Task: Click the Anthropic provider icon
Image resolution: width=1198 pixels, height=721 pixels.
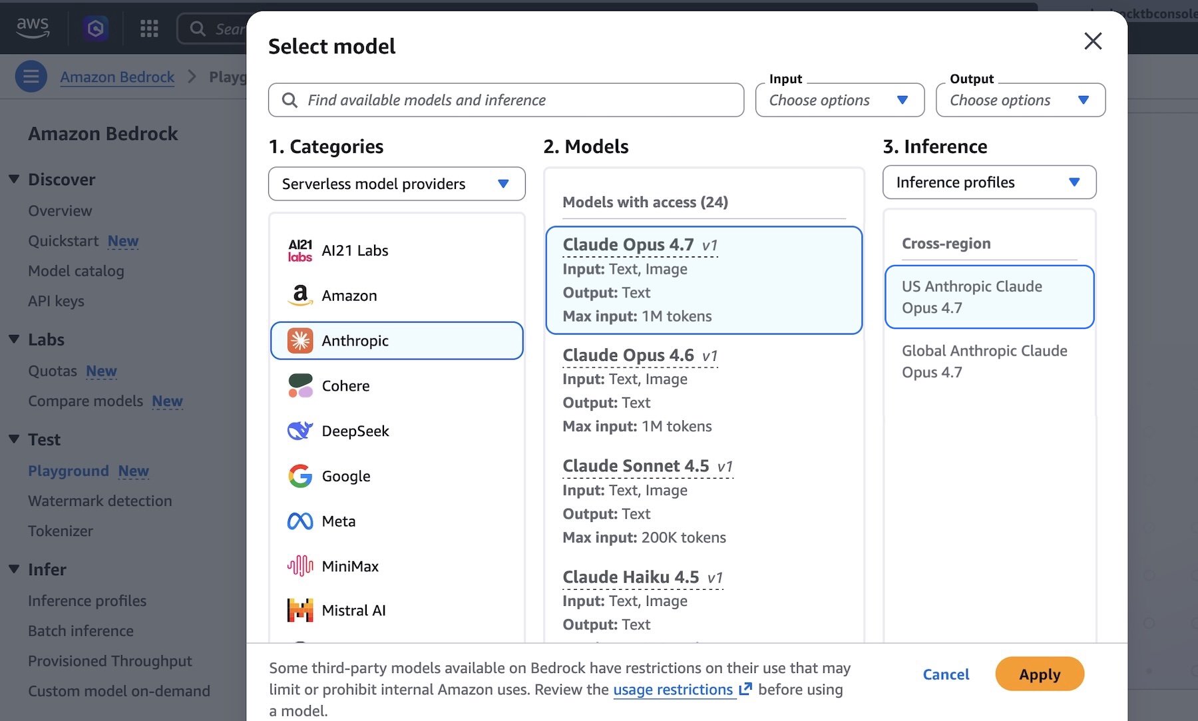Action: [301, 340]
